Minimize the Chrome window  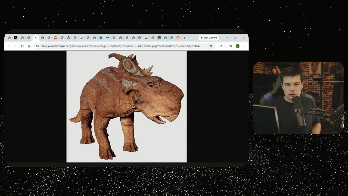click(227, 38)
